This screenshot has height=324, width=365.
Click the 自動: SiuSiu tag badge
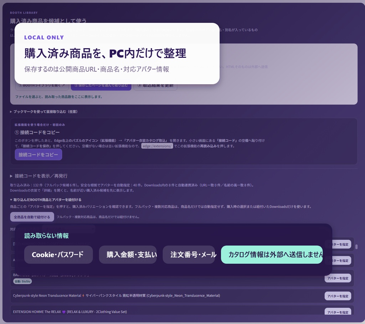[22, 281]
